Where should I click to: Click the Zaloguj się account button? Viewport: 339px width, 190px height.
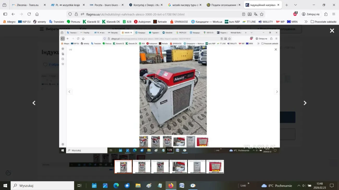tap(310, 14)
